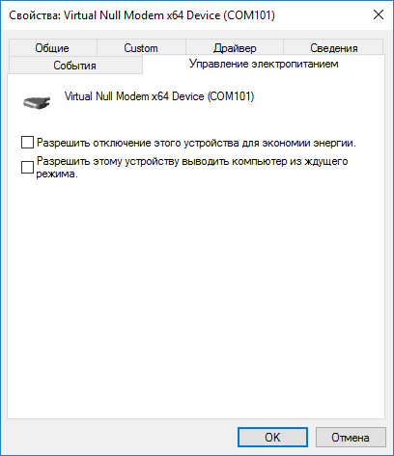Click the word 'режима.' under the second checkbox
The image size is (394, 456).
(57, 174)
